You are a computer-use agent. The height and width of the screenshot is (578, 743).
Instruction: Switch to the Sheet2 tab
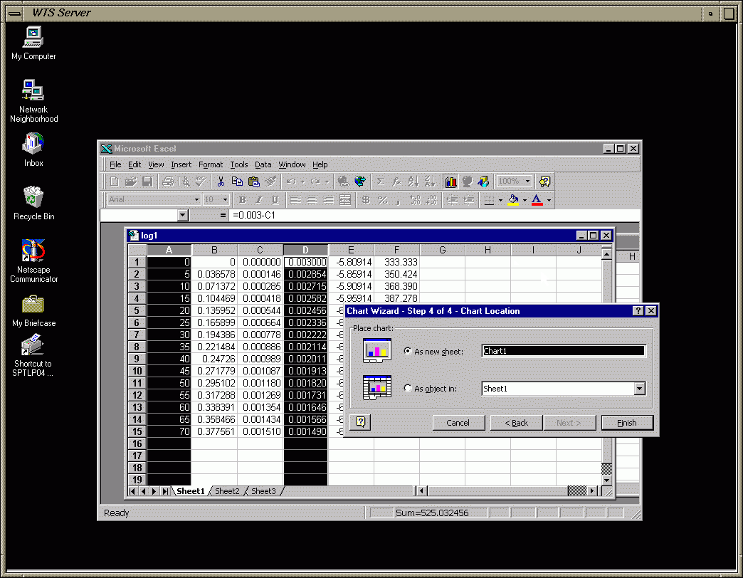(227, 491)
